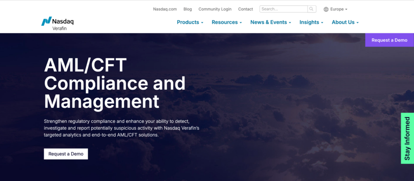Open the Products dropdown menu

[x=190, y=23]
